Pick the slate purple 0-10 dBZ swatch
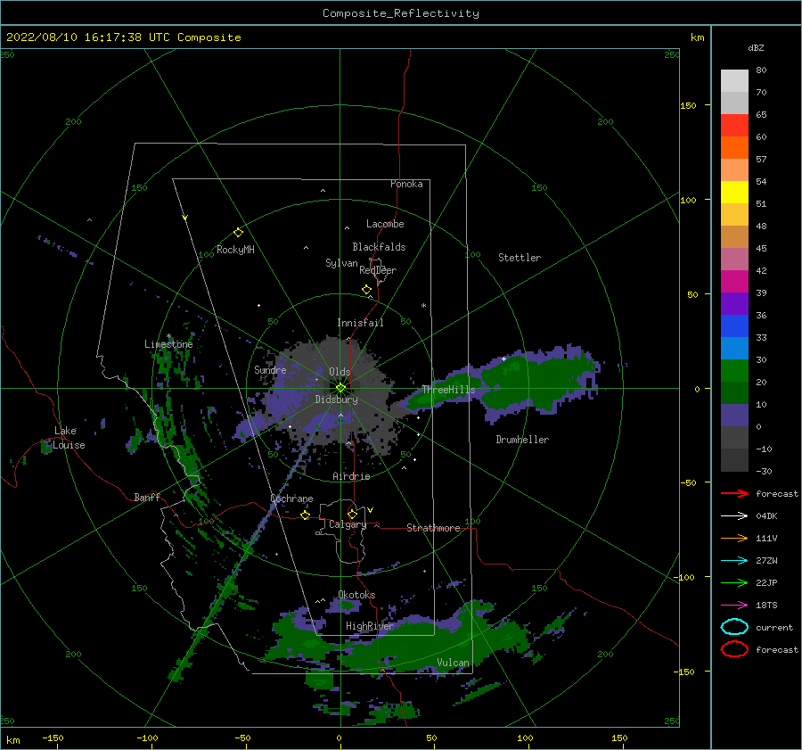Screen dimensions: 802x750 tap(734, 416)
